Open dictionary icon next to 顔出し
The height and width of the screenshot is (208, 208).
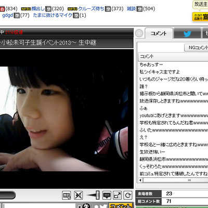(48, 9)
